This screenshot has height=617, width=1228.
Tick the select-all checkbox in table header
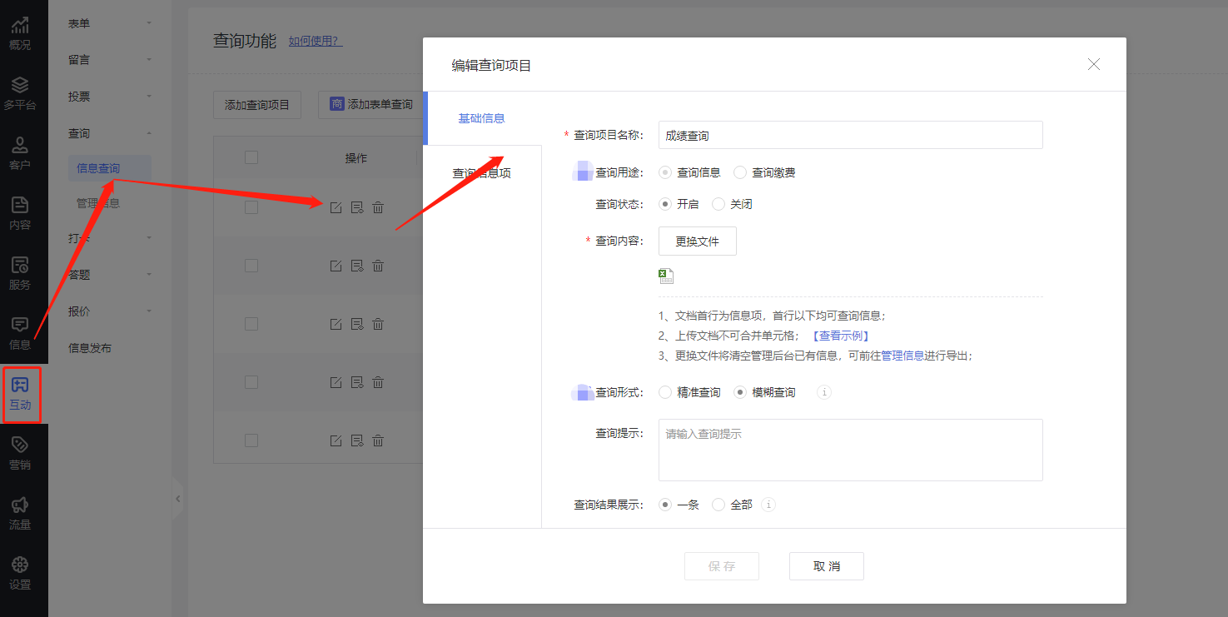pyautogui.click(x=251, y=157)
